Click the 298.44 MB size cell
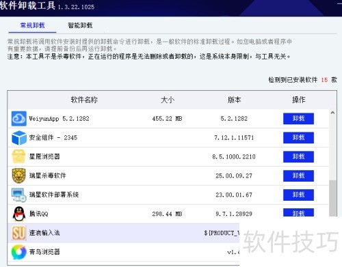The image size is (342, 267). 167,214
